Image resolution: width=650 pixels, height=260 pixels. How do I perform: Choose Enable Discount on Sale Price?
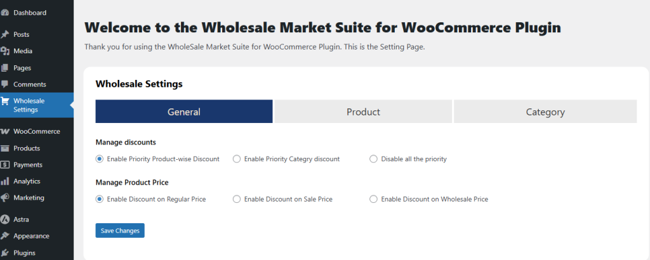pyautogui.click(x=237, y=199)
